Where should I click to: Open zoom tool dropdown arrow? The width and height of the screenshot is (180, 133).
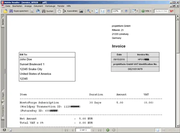point(92,11)
